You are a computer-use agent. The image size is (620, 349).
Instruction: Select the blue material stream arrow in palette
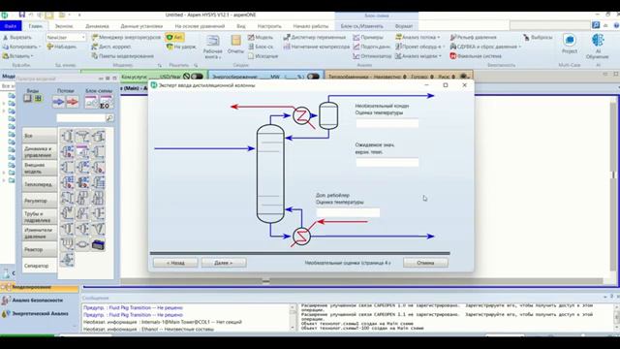58,102
